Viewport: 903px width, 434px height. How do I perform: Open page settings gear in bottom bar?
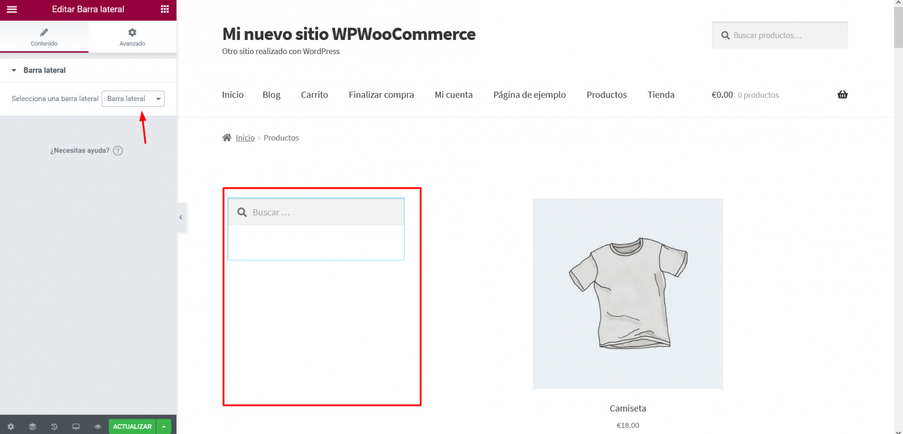[11, 427]
